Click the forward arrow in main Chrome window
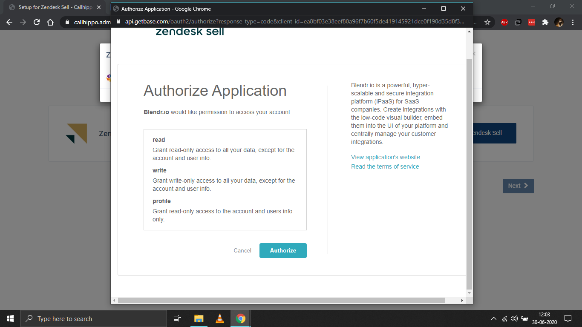Viewport: 582px width, 327px height. click(23, 22)
